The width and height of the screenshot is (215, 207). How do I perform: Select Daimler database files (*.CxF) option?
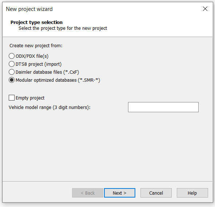(12, 72)
